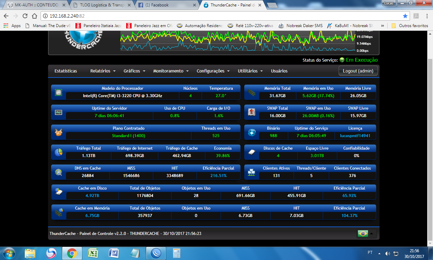Open the Relé 110v-220v bookmark
This screenshot has width=433, height=260.
click(251, 26)
